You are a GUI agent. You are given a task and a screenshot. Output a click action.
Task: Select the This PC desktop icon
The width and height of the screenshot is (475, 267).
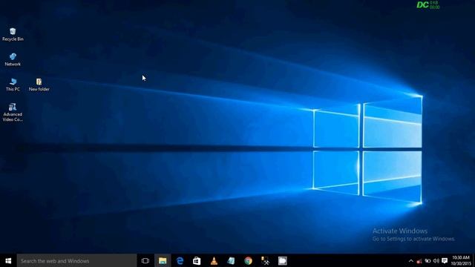[13, 85]
